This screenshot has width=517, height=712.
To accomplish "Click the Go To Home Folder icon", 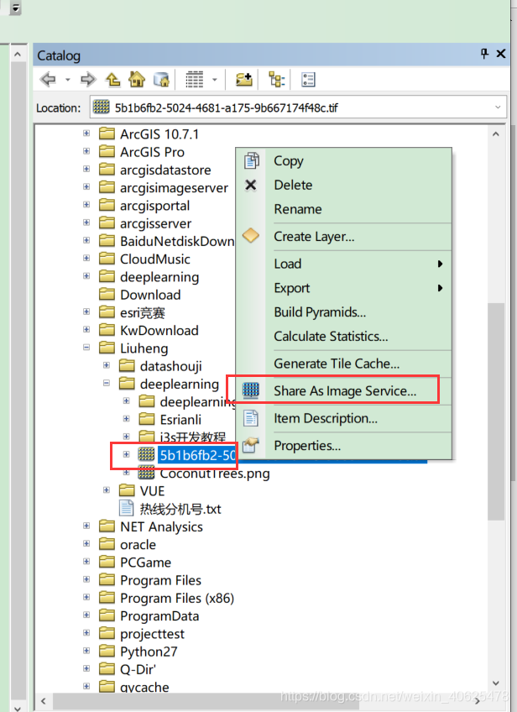I will click(x=137, y=80).
